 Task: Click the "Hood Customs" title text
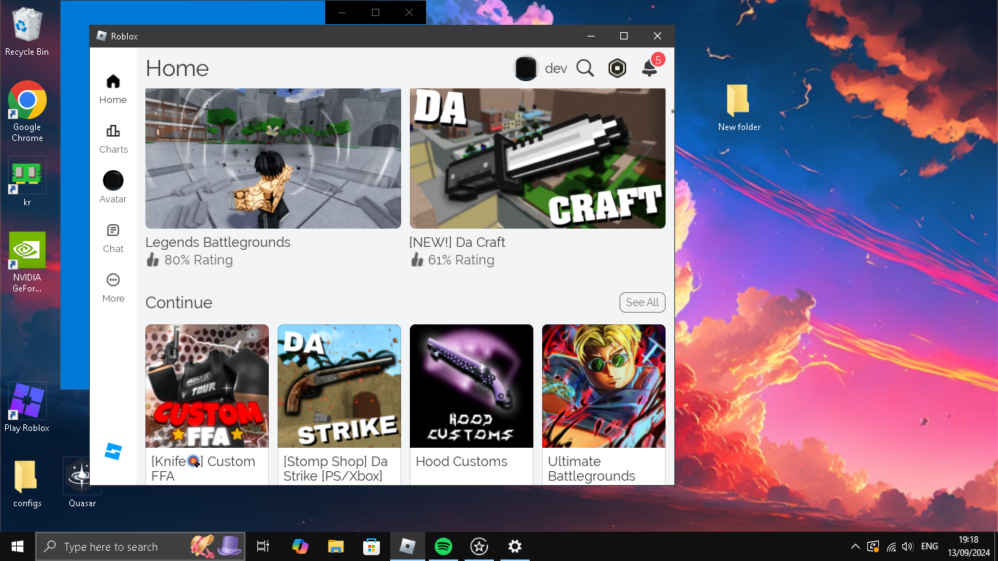pos(461,462)
